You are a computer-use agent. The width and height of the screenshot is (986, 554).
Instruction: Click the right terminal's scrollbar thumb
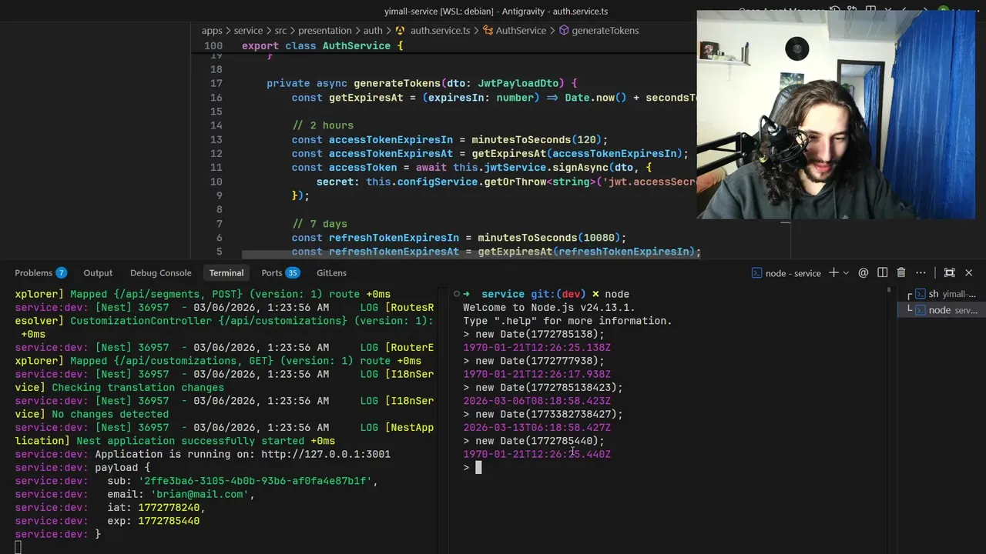coord(889,291)
